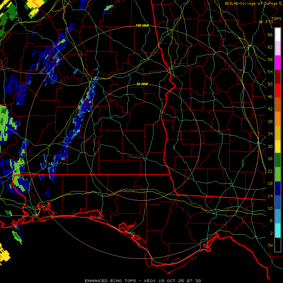Click the KEOX station identifier

click(151, 281)
